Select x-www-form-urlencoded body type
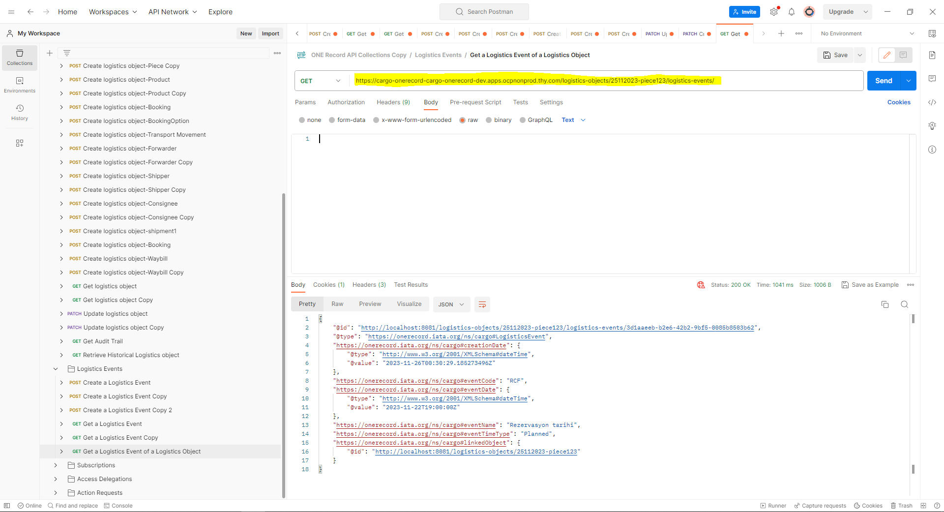The height and width of the screenshot is (512, 944). (x=376, y=120)
